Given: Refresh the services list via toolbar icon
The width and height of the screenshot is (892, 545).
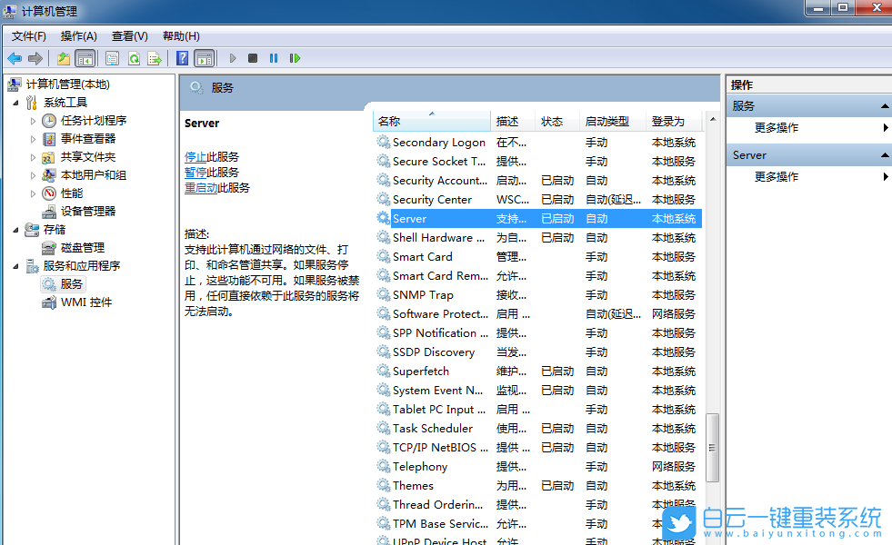Looking at the screenshot, I should (x=135, y=58).
